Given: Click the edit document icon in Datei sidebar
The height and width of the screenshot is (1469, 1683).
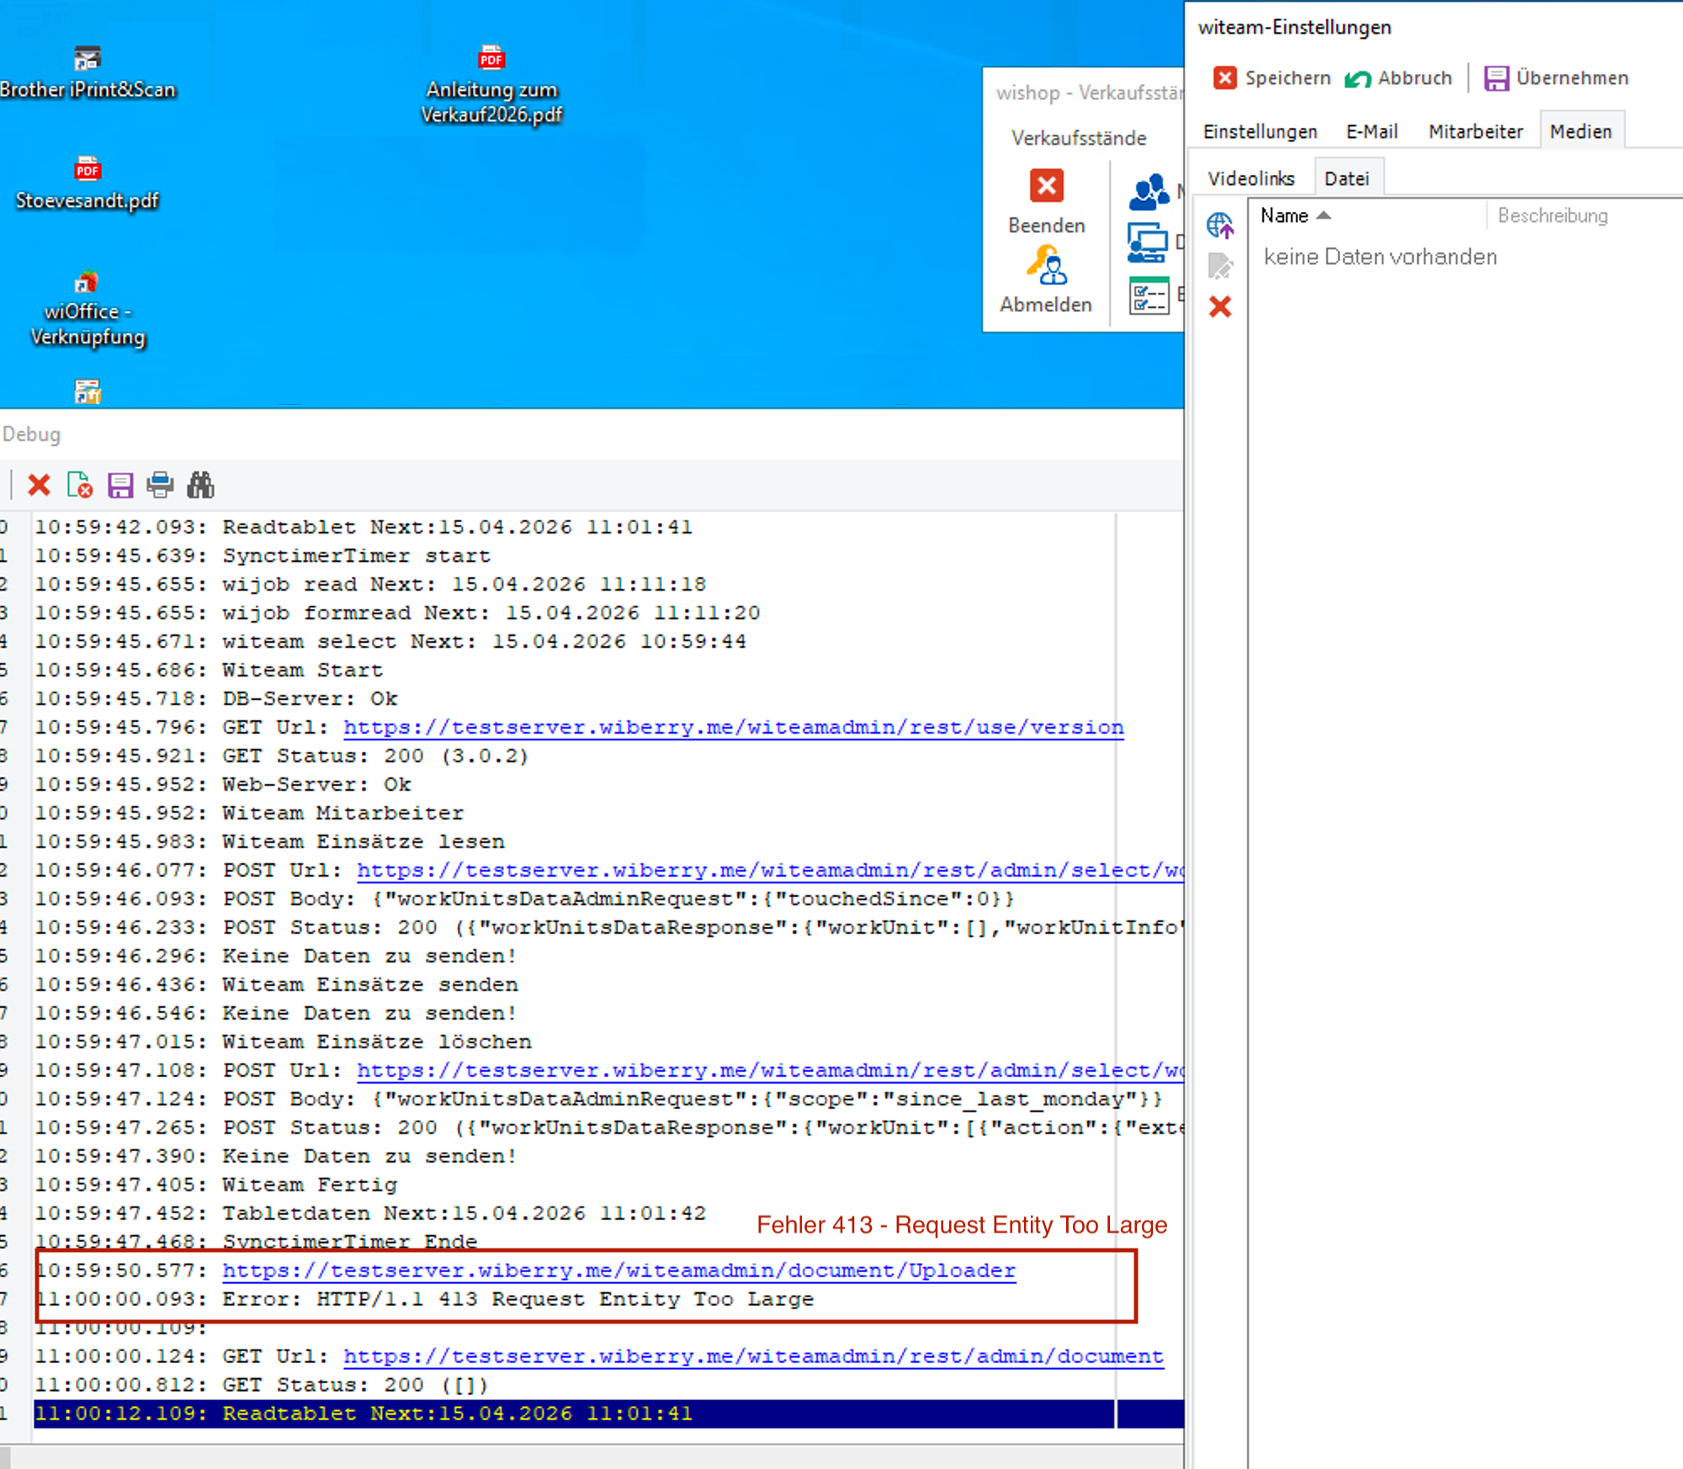Looking at the screenshot, I should click(x=1219, y=266).
